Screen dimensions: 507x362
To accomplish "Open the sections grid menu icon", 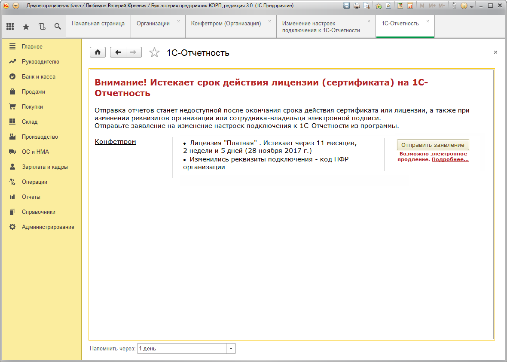I will [10, 27].
